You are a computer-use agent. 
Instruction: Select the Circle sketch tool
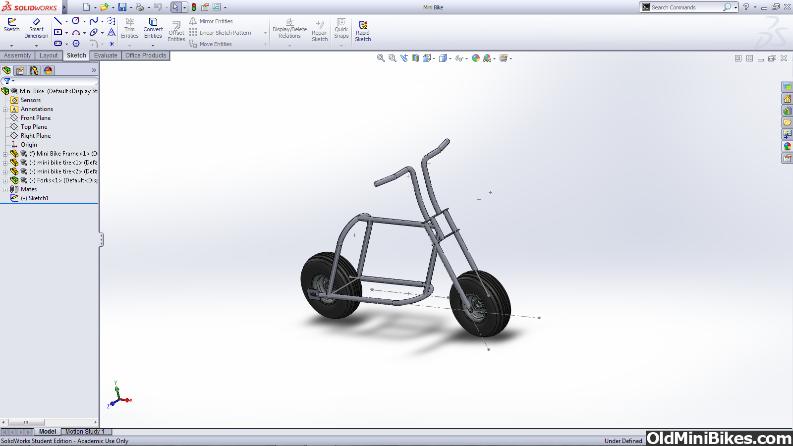click(x=76, y=21)
